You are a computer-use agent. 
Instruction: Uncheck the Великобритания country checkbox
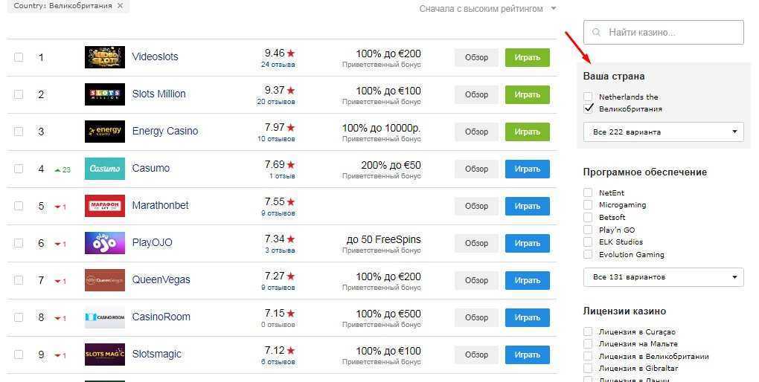588,109
